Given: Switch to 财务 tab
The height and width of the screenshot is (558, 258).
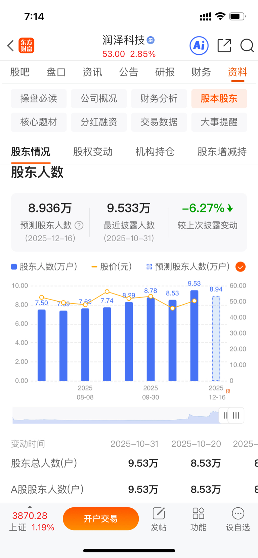Looking at the screenshot, I should pyautogui.click(x=201, y=72).
